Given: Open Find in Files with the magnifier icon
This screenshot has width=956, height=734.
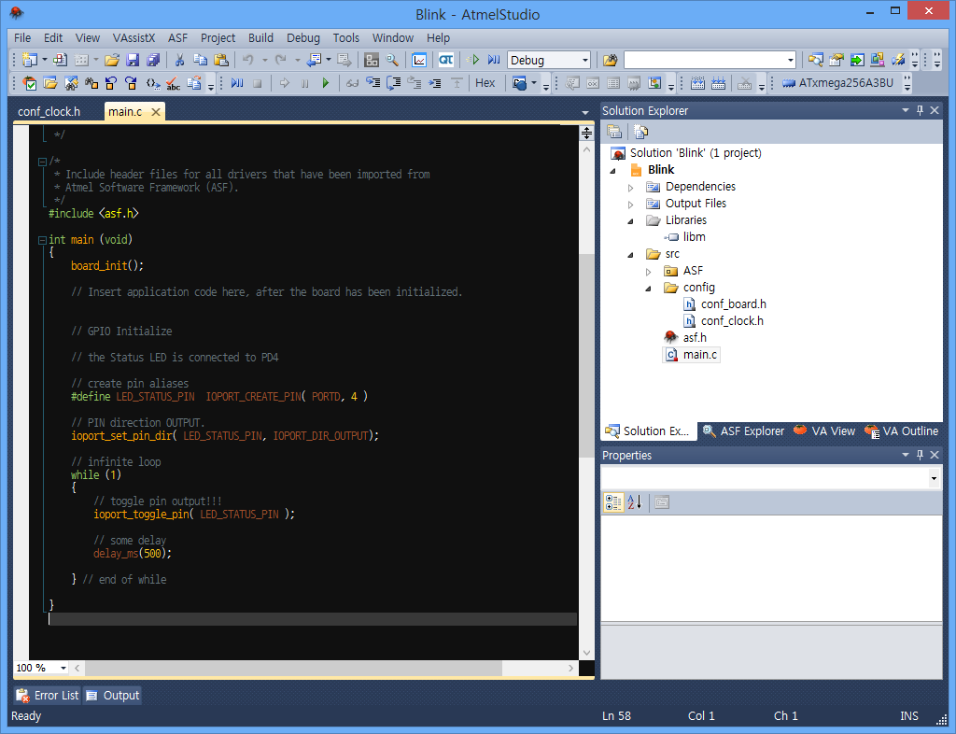Looking at the screenshot, I should tap(391, 59).
